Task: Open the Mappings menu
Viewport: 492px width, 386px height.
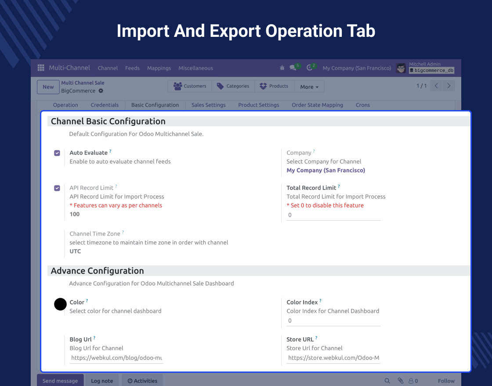Action: [159, 68]
